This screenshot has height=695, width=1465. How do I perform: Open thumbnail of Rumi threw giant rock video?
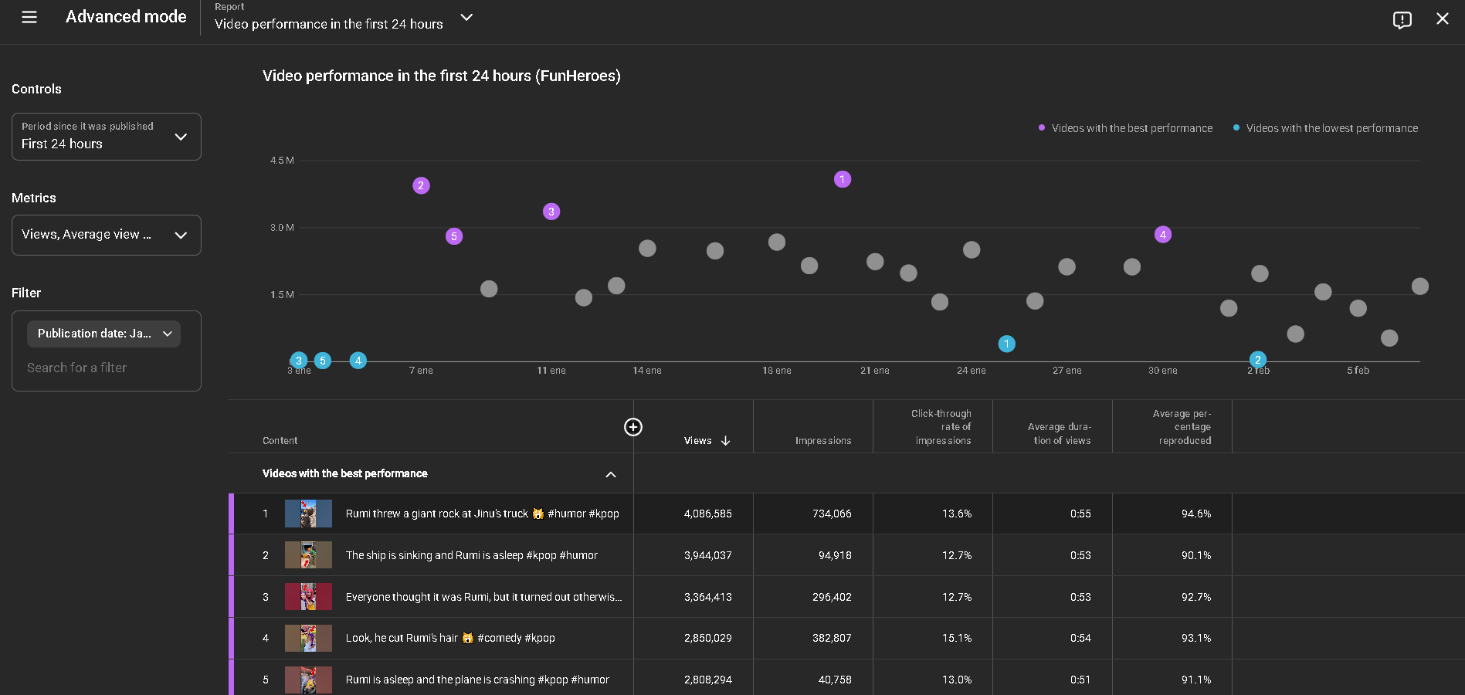click(308, 514)
